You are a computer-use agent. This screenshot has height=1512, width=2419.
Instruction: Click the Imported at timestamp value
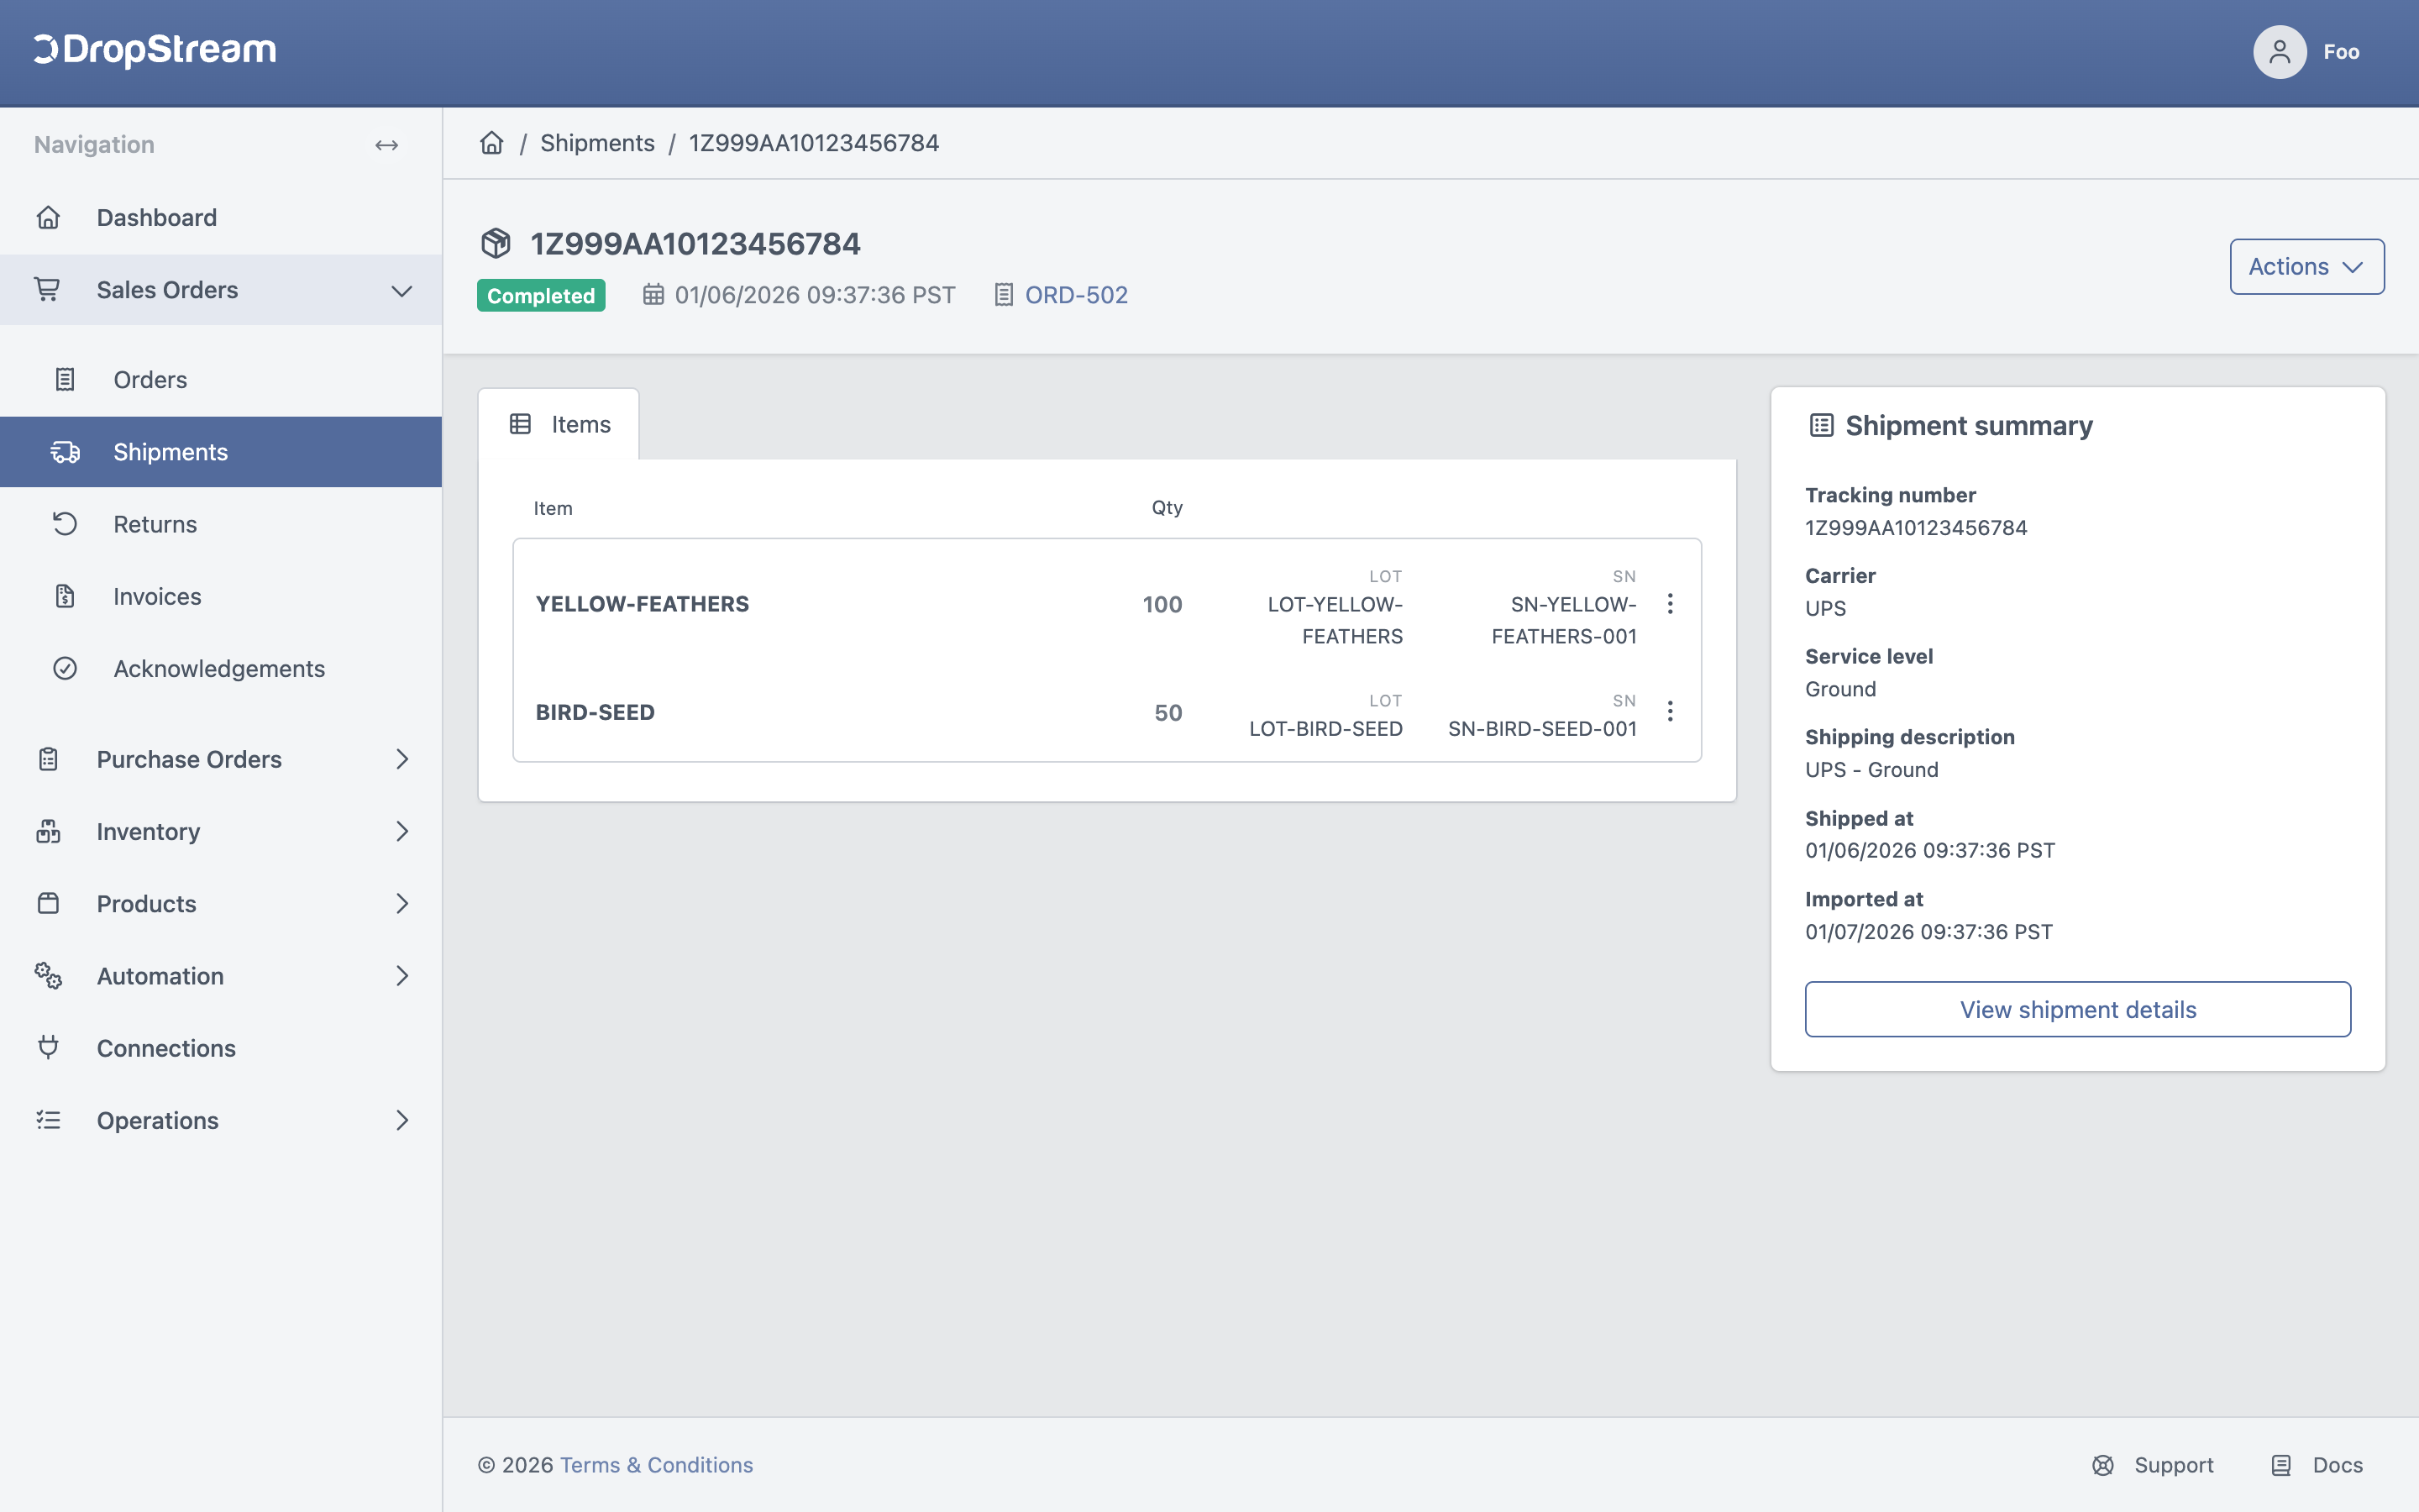coord(1928,932)
